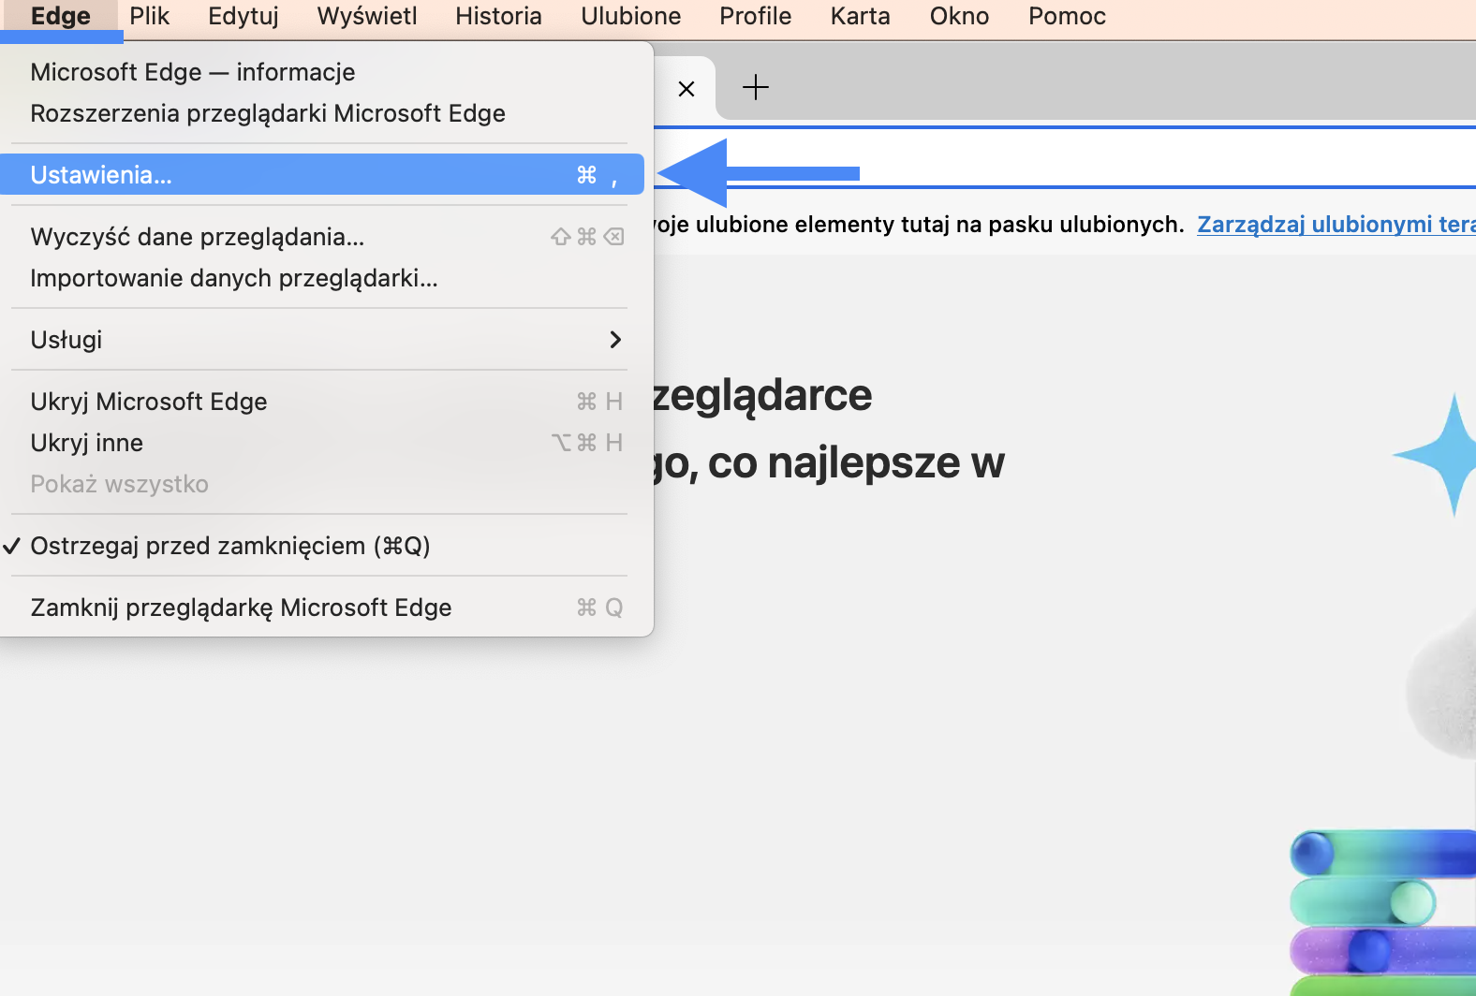
Task: Click the Zarządzaj ulubionymi link
Action: [x=1336, y=225]
